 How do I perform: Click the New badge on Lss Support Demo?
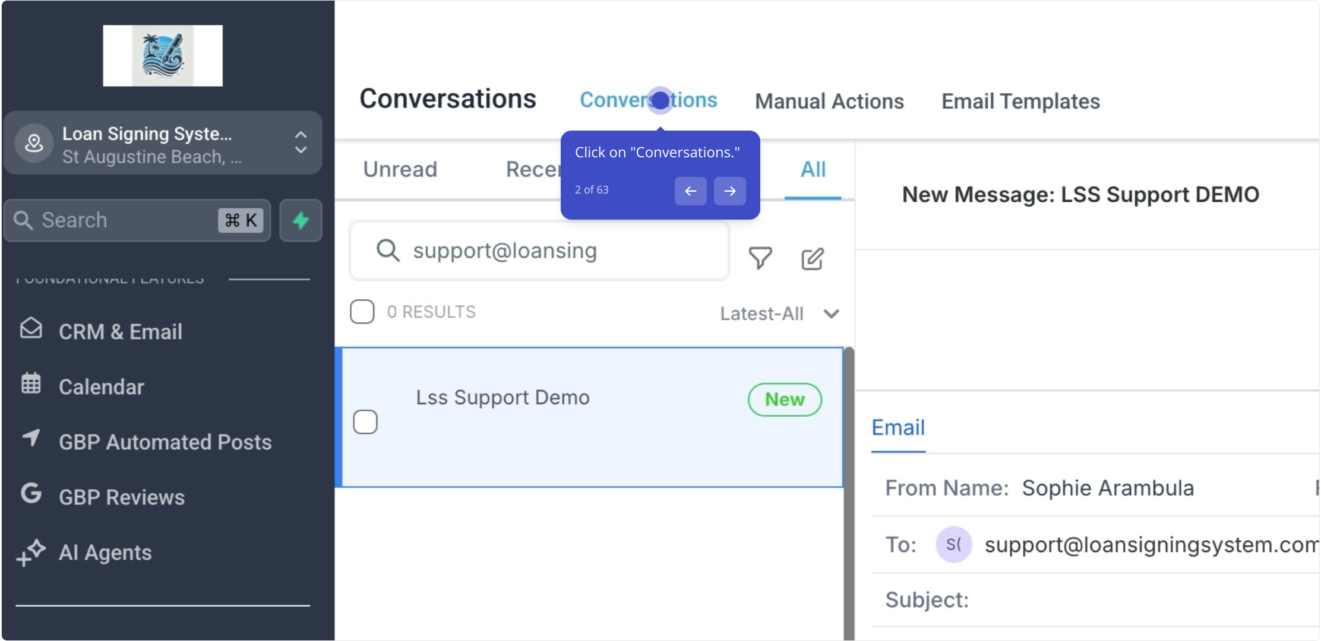[785, 399]
